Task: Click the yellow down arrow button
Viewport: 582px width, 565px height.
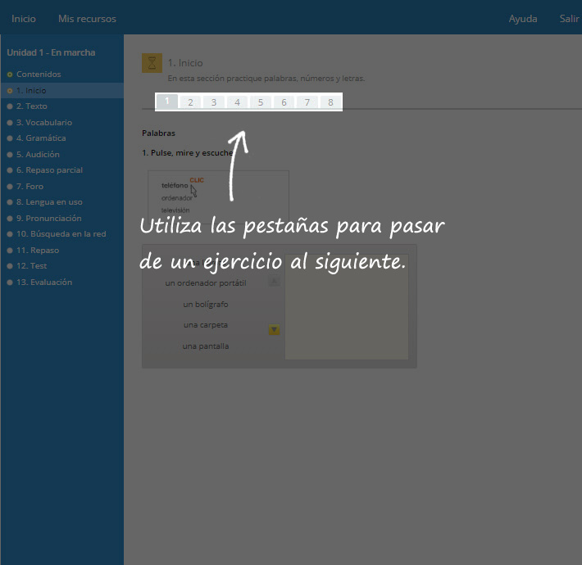Action: click(275, 330)
